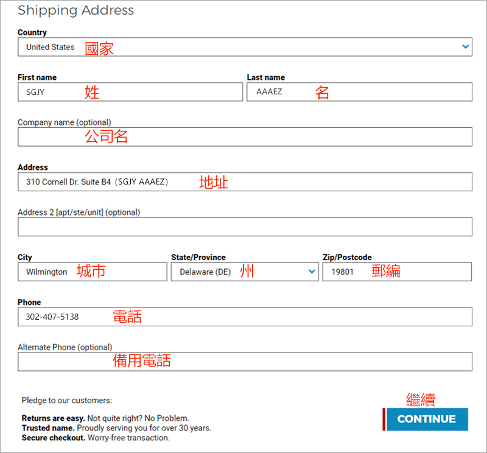Click the Country dropdown chevron arrow

coord(466,47)
